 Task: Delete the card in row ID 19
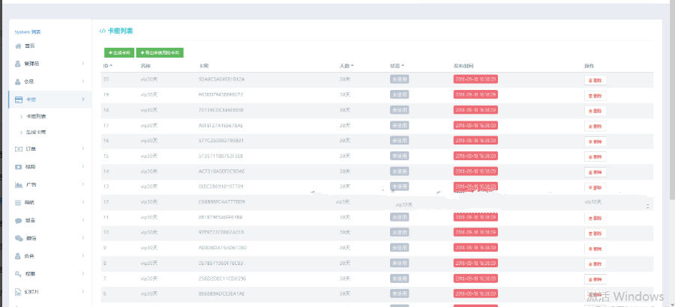pyautogui.click(x=595, y=95)
